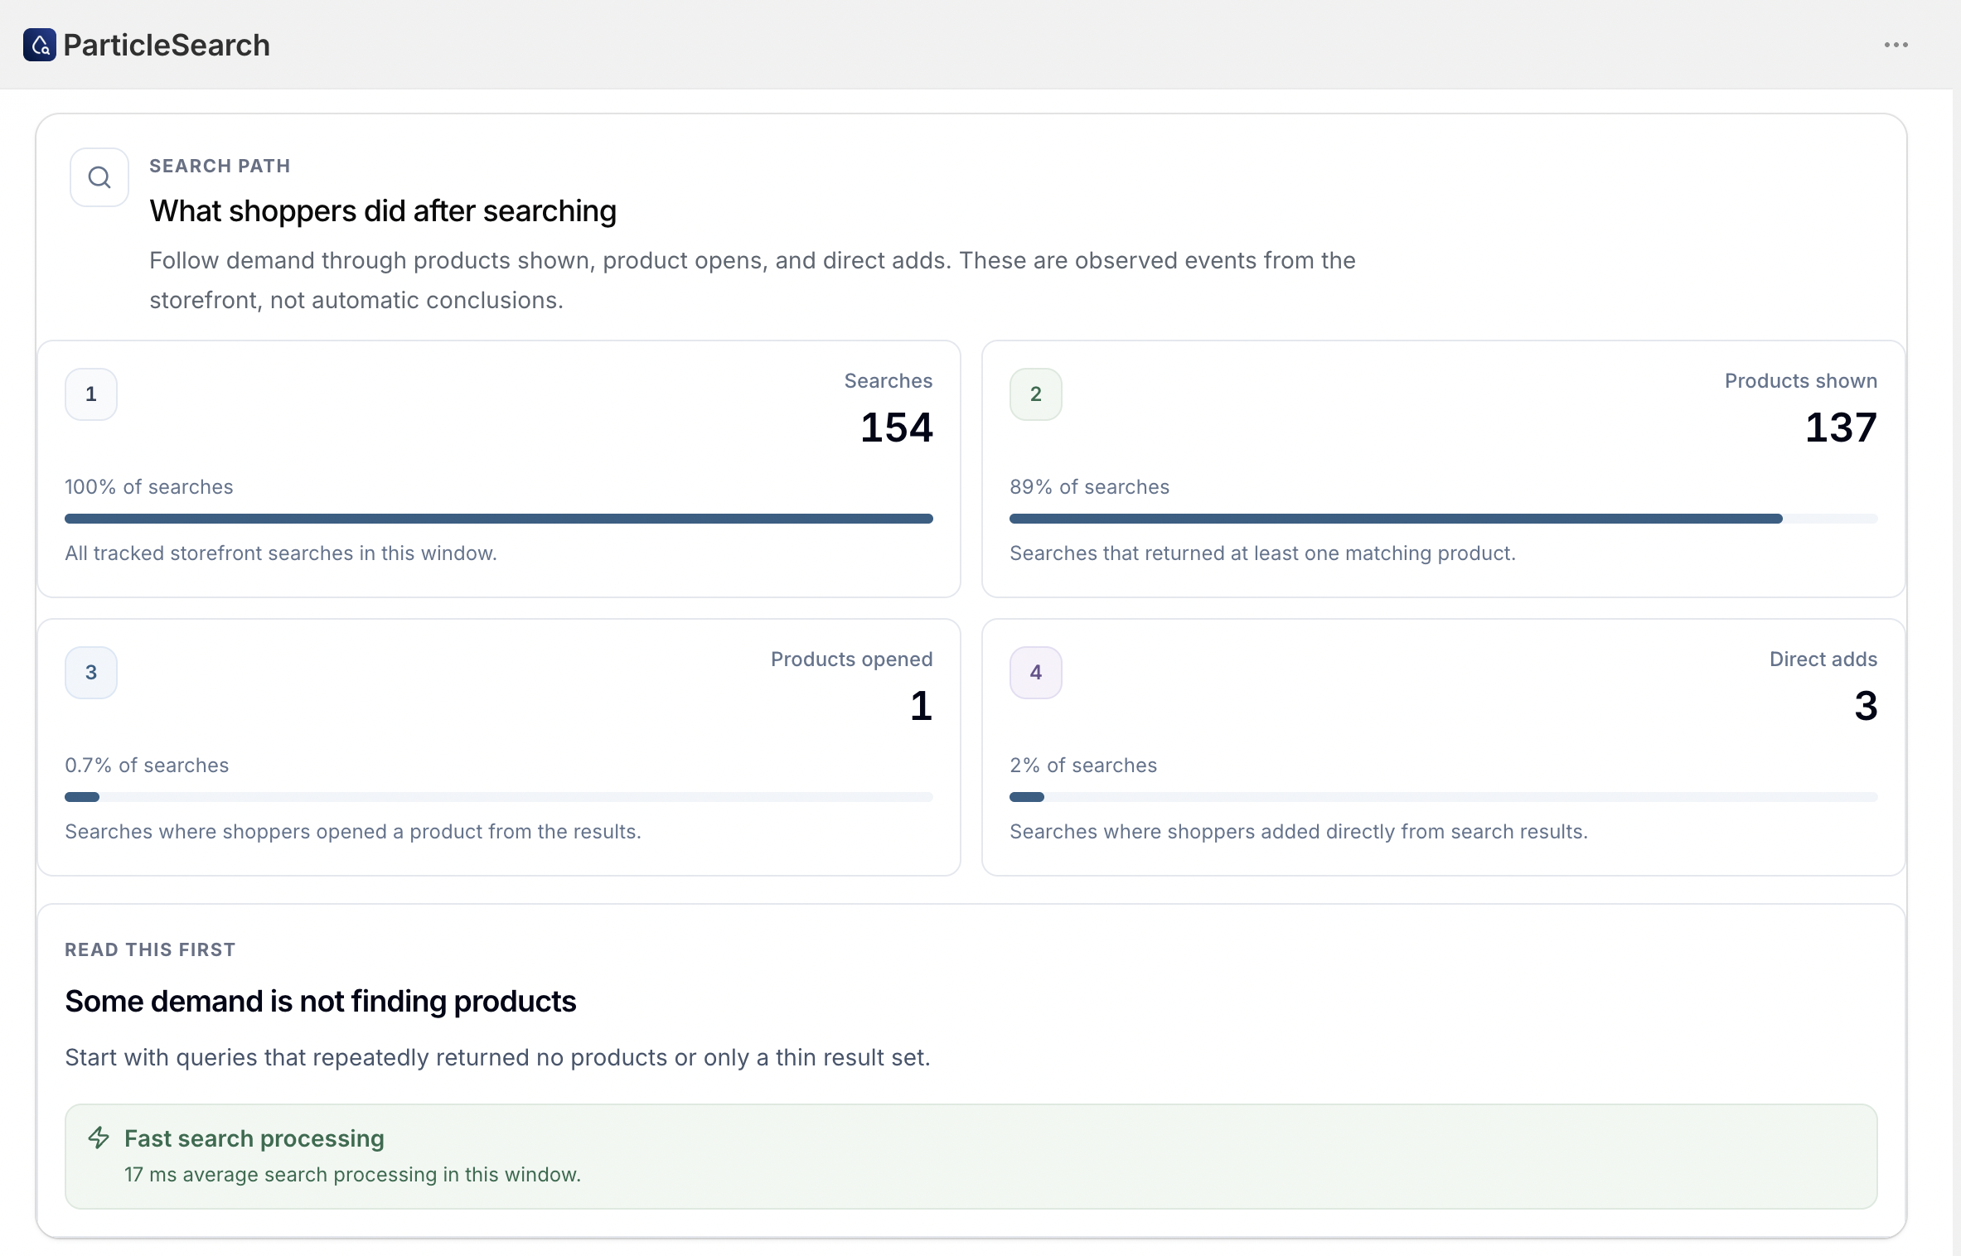Image resolution: width=1961 pixels, height=1256 pixels.
Task: Click the Products opened 0.7% progress bar
Action: coord(499,797)
